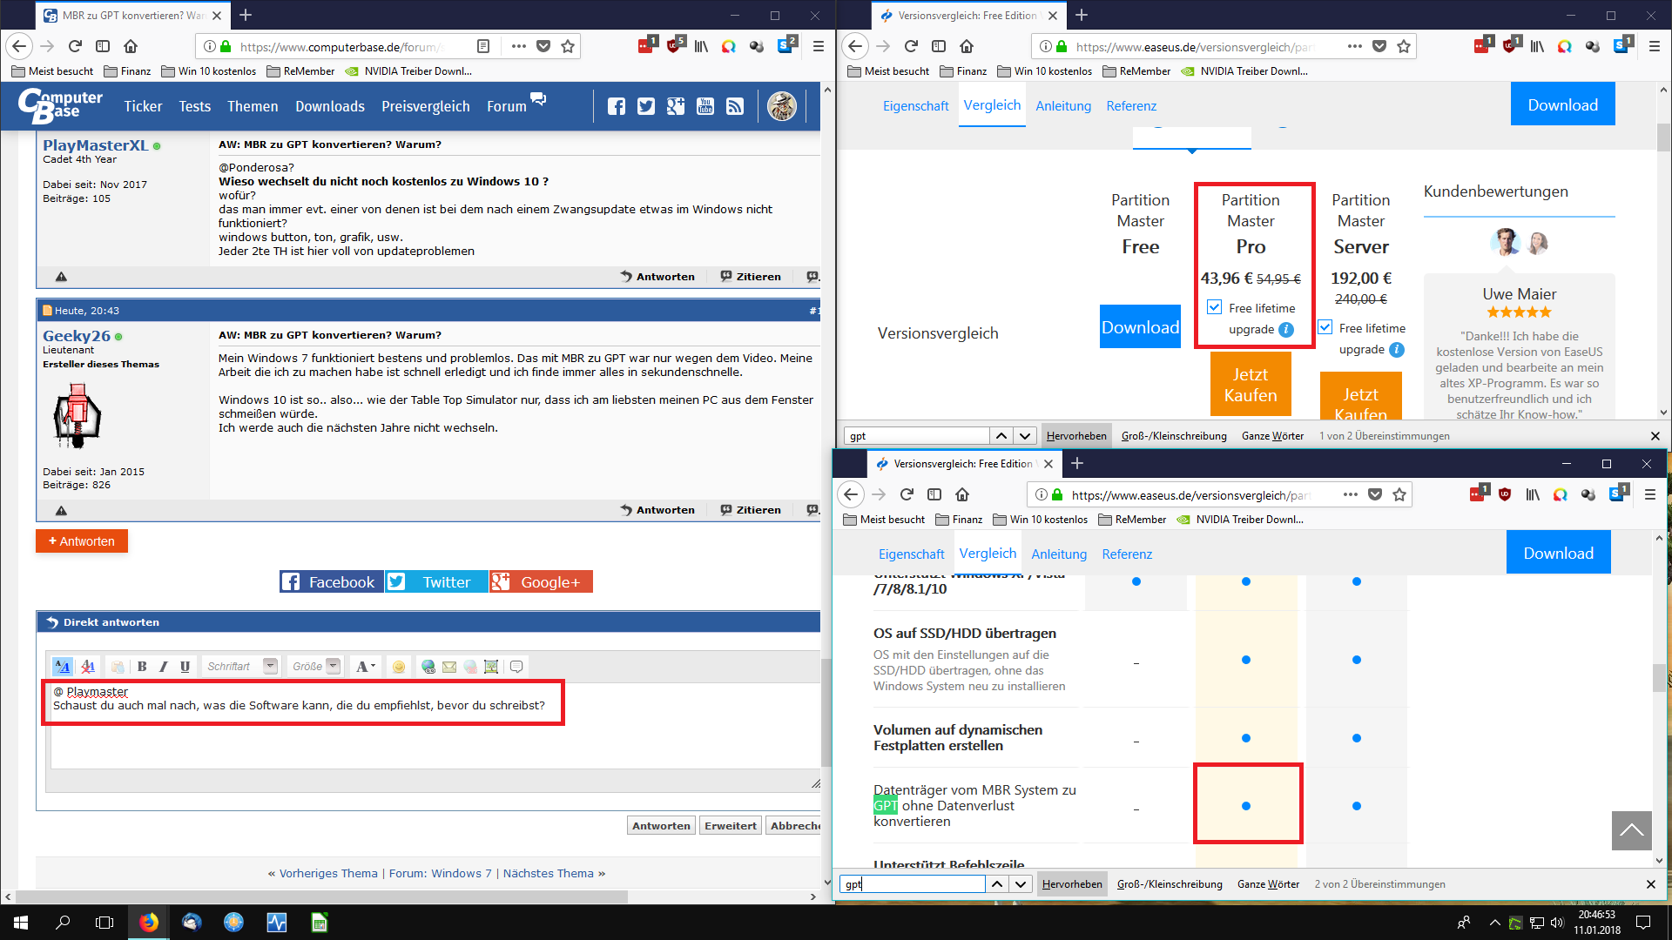The height and width of the screenshot is (940, 1672).
Task: Open the Größe size dropdown
Action: click(316, 667)
